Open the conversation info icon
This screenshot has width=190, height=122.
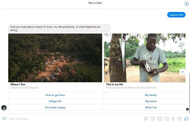(186, 4)
